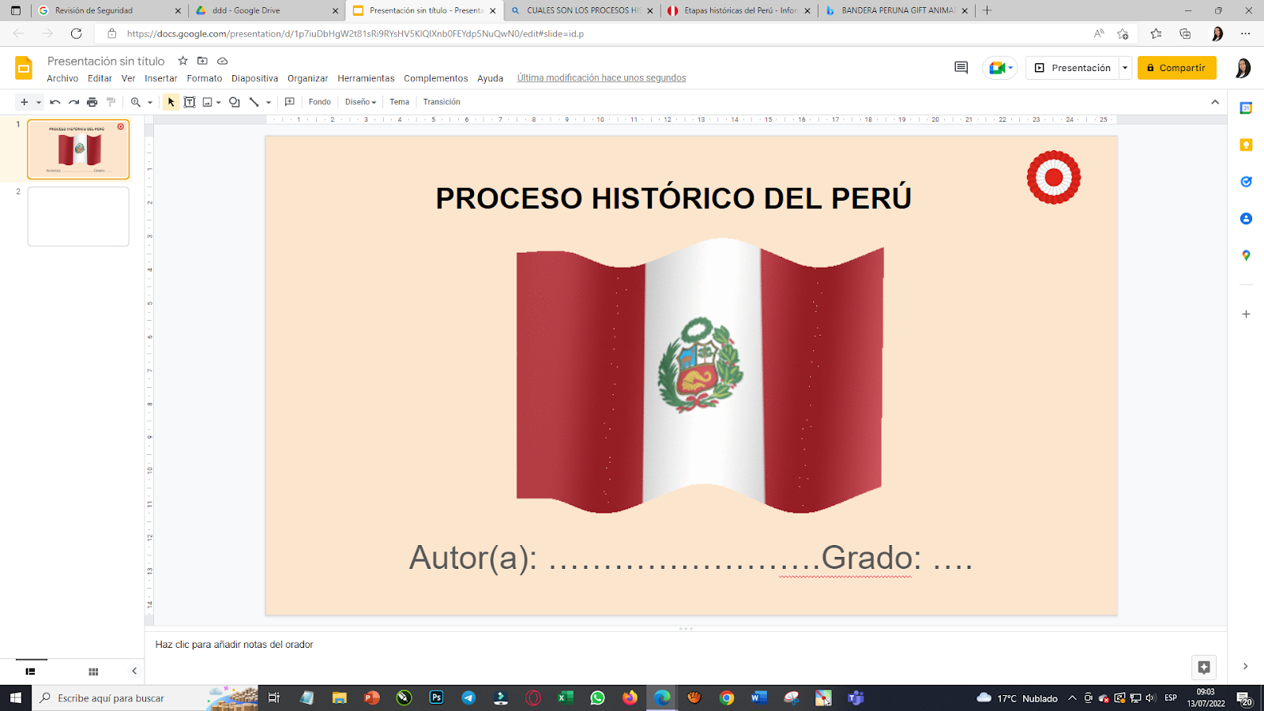1264x711 pixels.
Task: Star the presentation with the star icon
Action: (182, 61)
